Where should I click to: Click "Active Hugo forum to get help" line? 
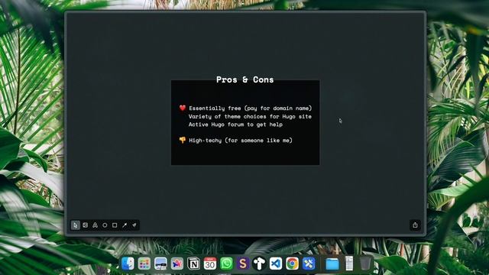coord(235,125)
